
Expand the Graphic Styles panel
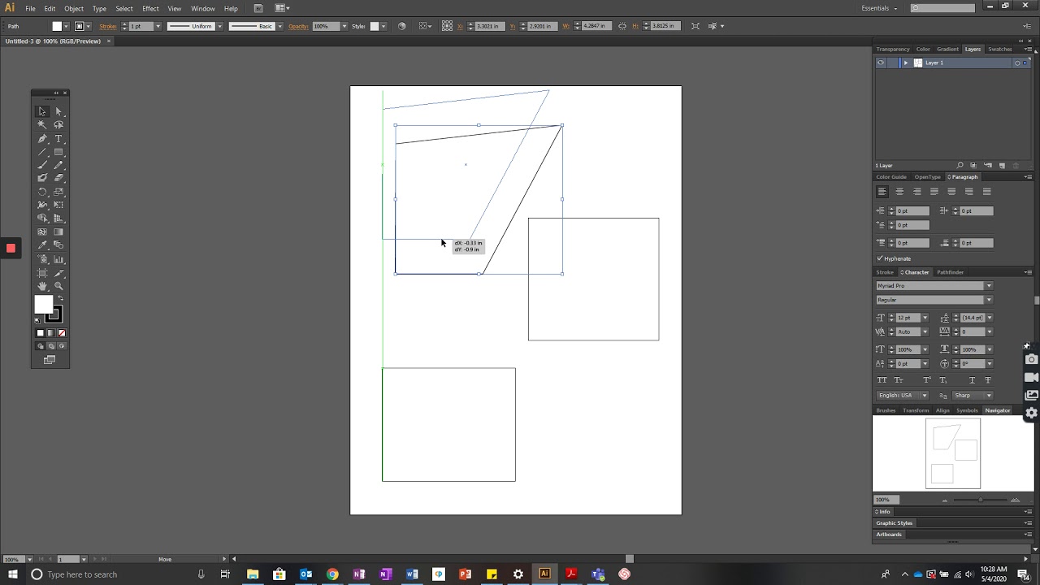895,523
